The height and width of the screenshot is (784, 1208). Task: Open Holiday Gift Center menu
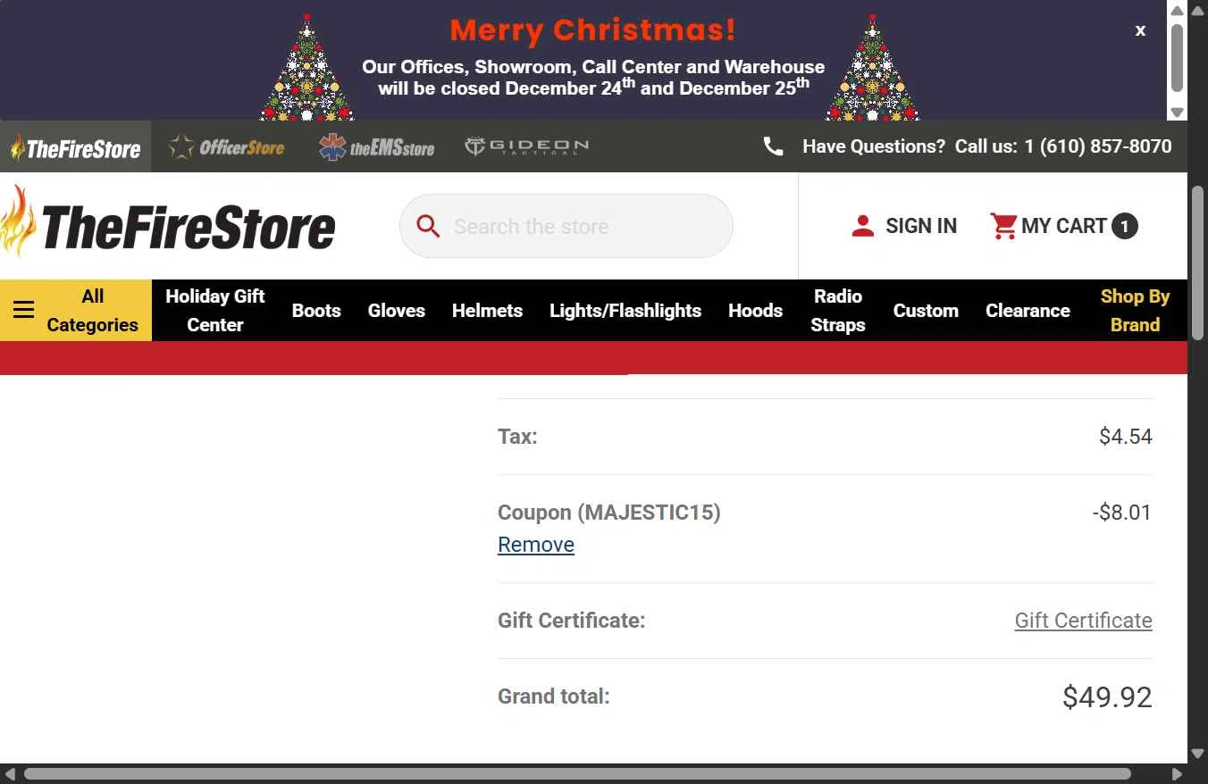pyautogui.click(x=215, y=310)
